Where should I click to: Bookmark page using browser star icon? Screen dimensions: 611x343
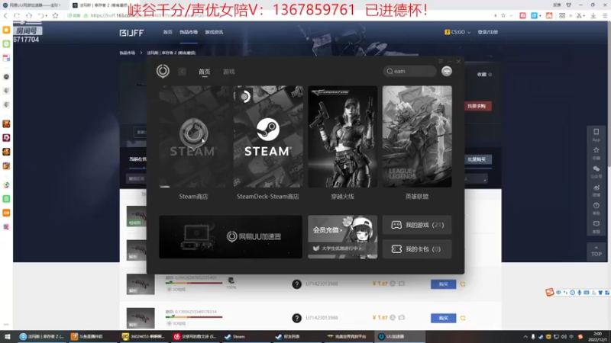pos(55,15)
